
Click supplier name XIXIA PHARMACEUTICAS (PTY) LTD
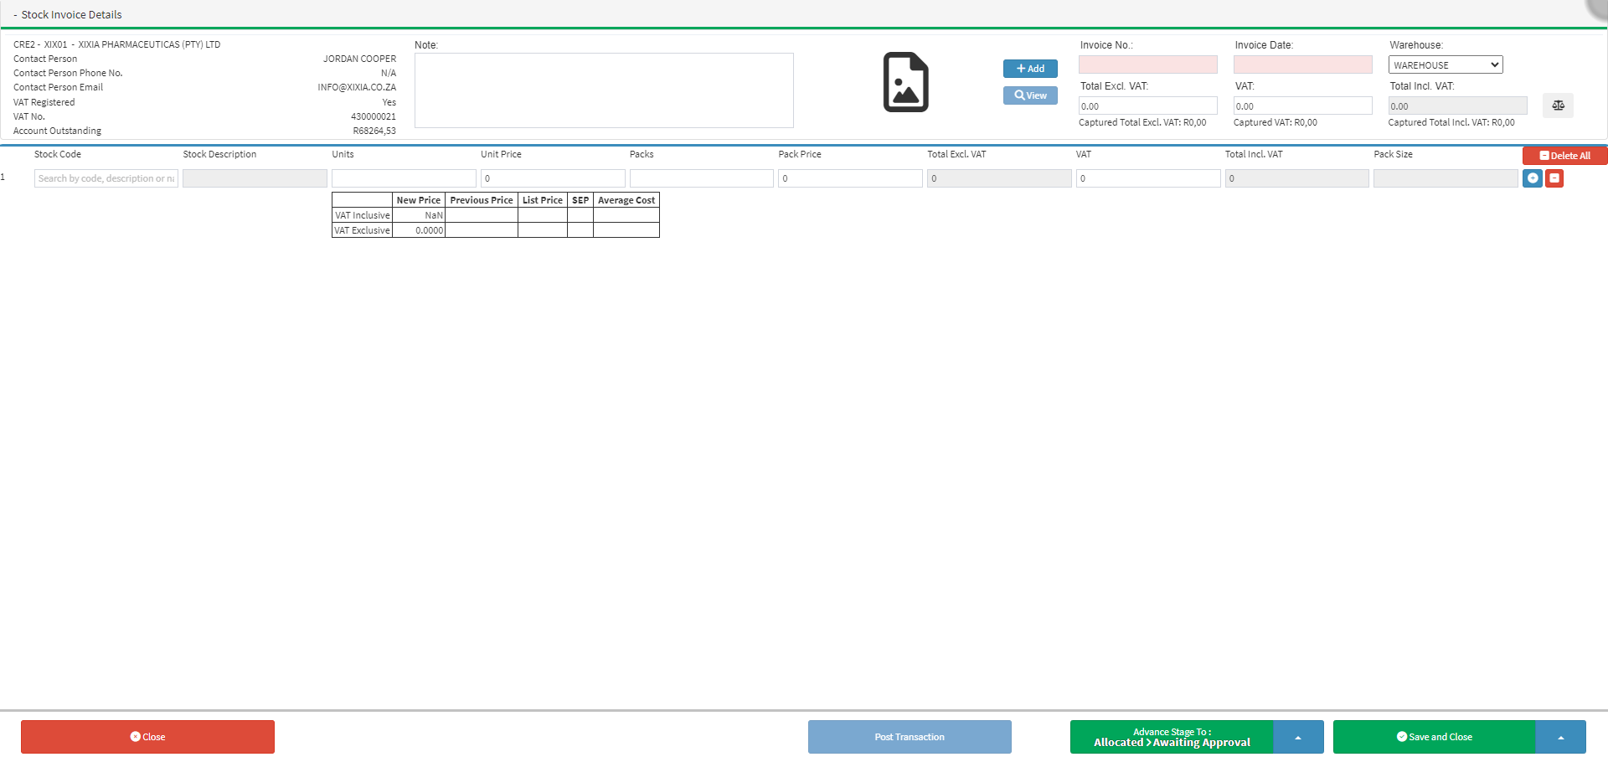pyautogui.click(x=149, y=44)
